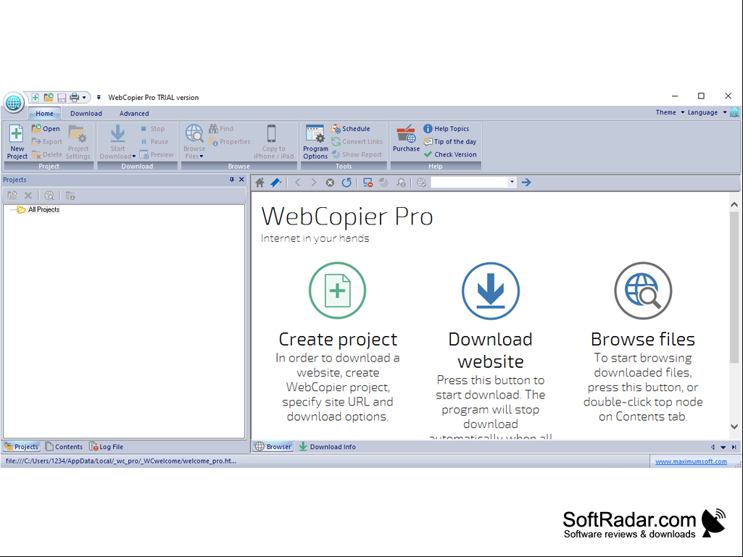The image size is (743, 557).
Task: Switch to the Advanced ribbon tab
Action: pos(134,113)
